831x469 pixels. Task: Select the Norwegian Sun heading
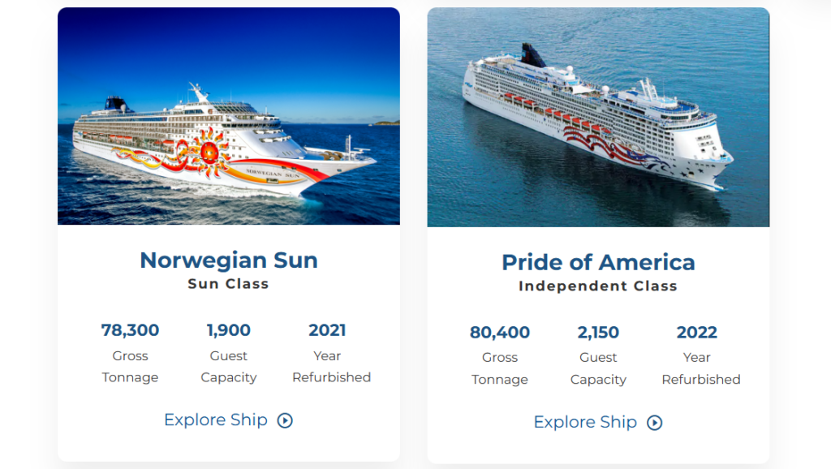coord(228,260)
